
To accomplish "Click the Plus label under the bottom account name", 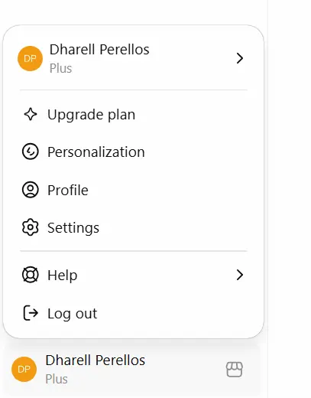I will (x=57, y=379).
